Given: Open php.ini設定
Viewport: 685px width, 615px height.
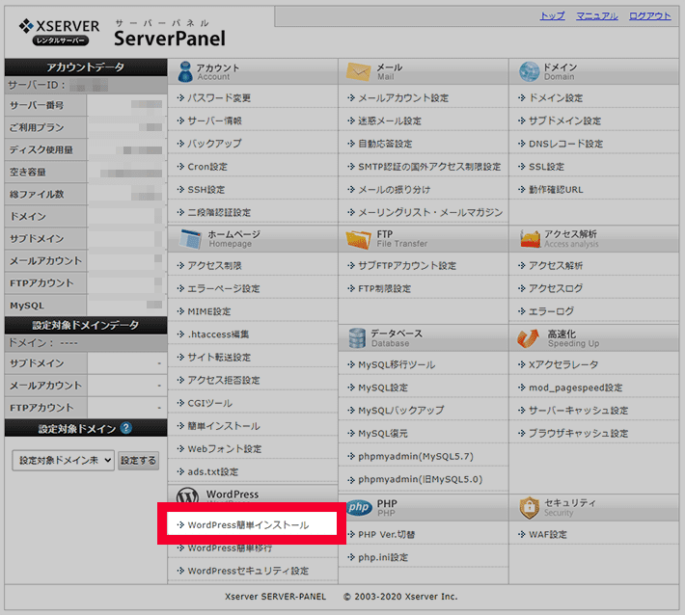Looking at the screenshot, I should point(383,557).
